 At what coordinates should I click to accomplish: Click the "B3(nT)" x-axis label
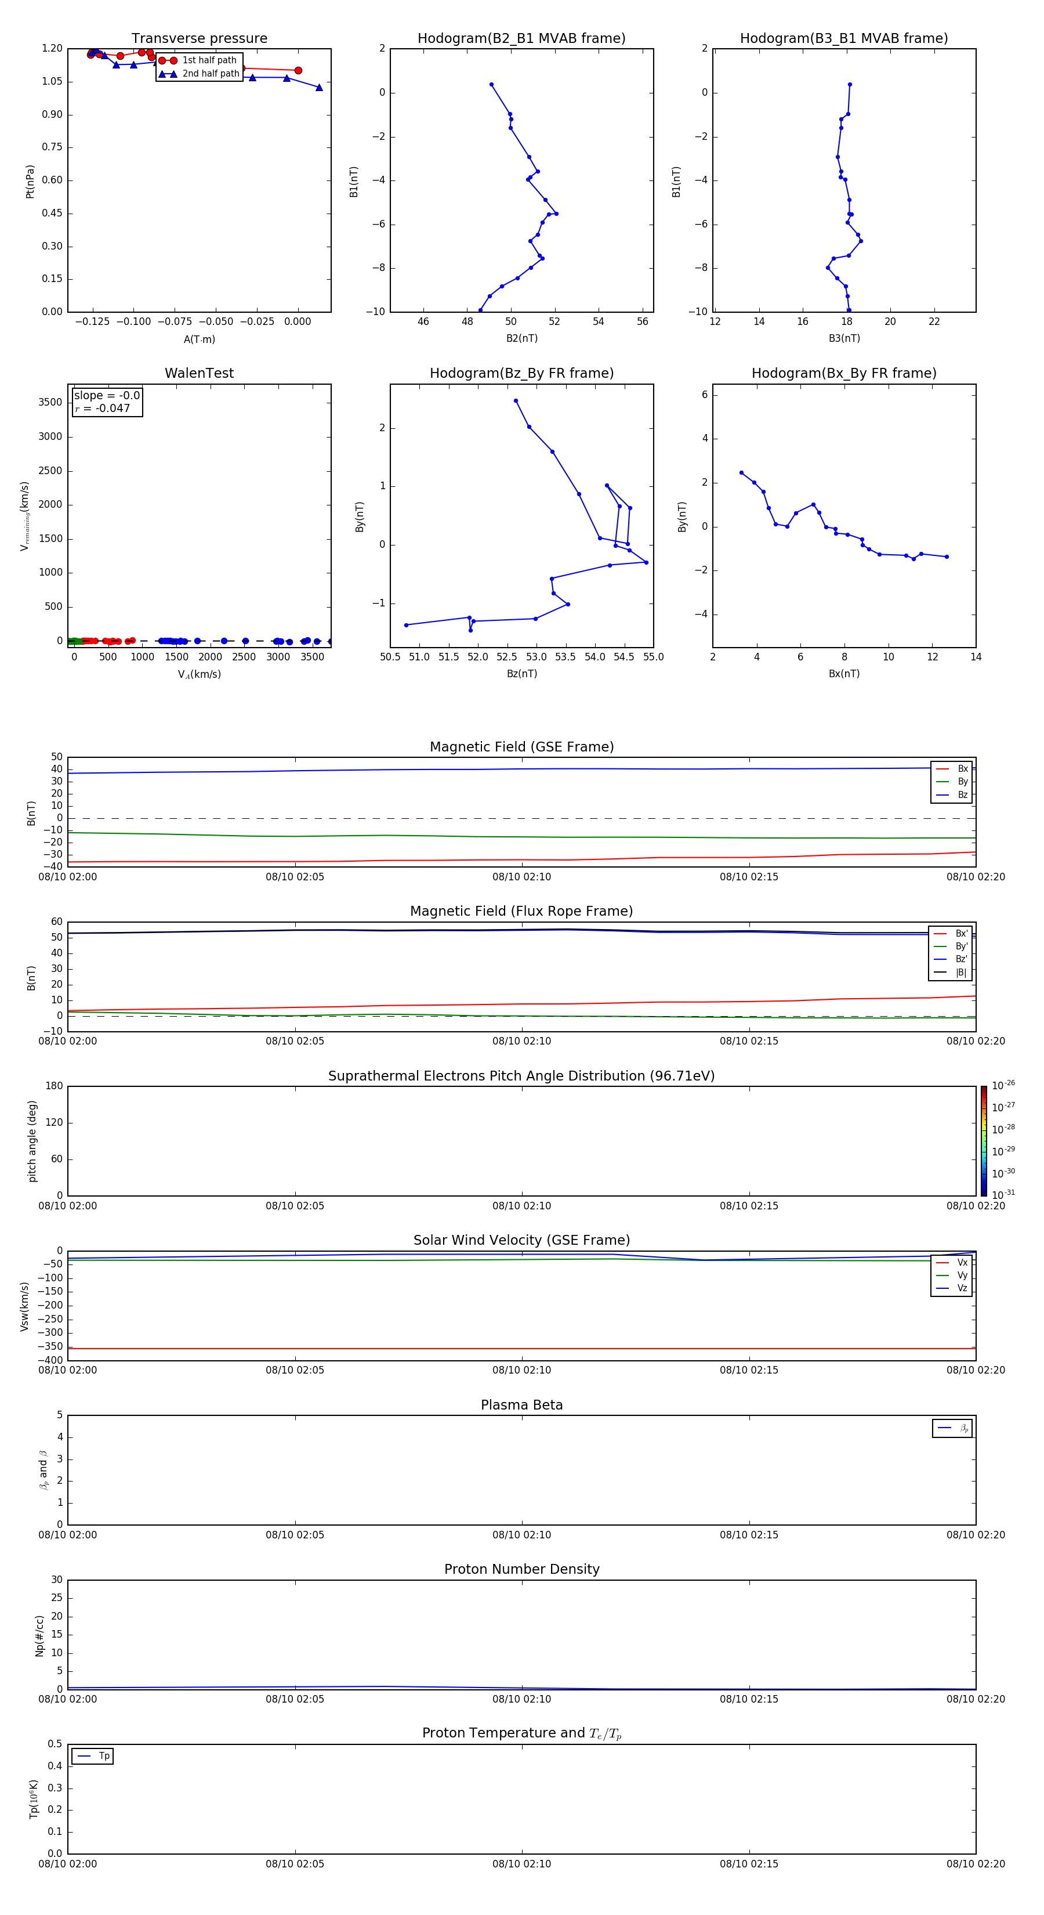coord(844,338)
